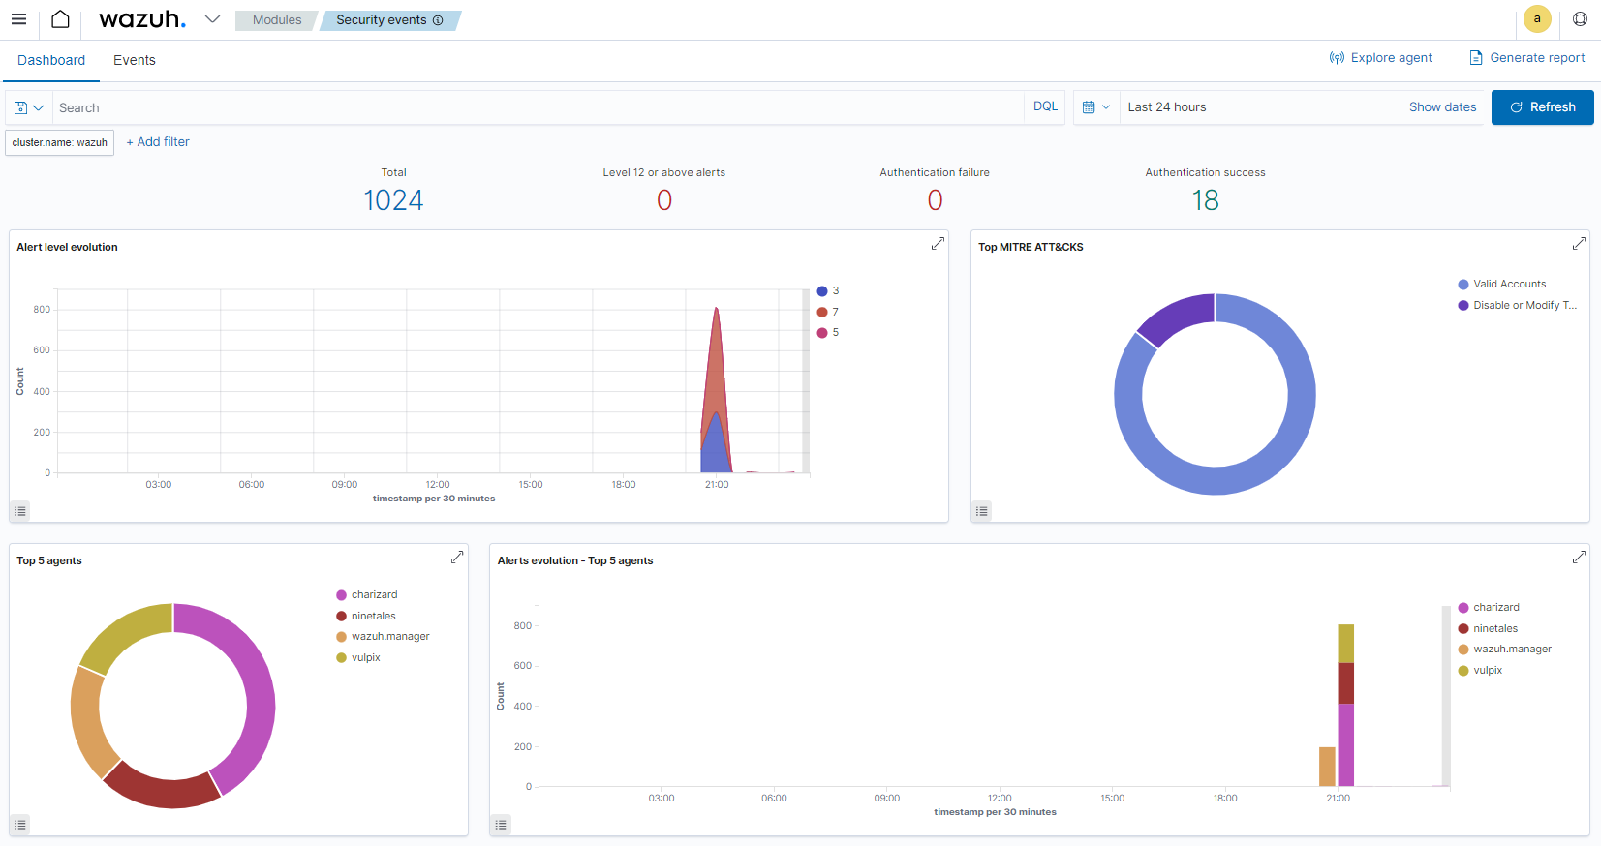This screenshot has width=1601, height=846.
Task: Open the calendar quick date menu
Action: pos(1096,107)
